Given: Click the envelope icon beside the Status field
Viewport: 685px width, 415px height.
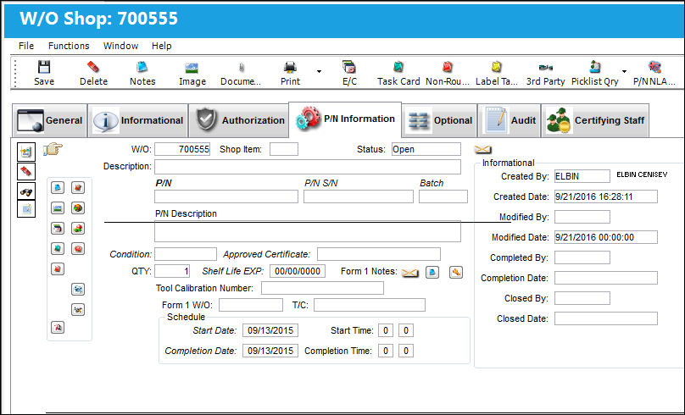Looking at the screenshot, I should pos(482,150).
